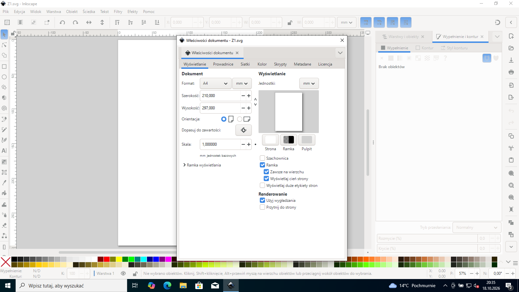Image resolution: width=519 pixels, height=292 pixels.
Task: Click the Szerokość width input field
Action: click(x=220, y=96)
